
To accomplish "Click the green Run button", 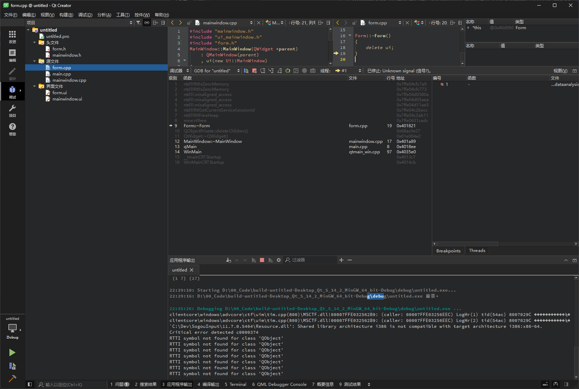I will pos(12,352).
